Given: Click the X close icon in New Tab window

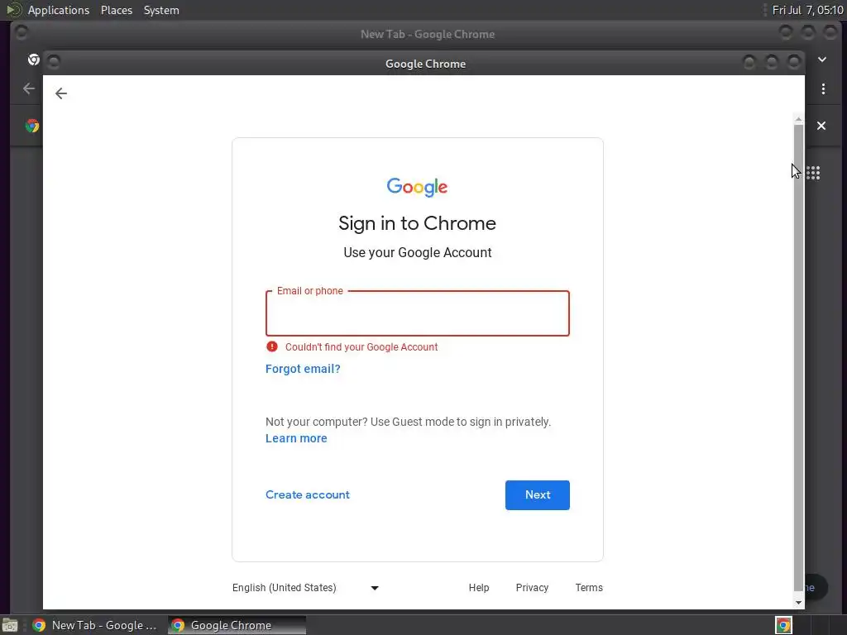Looking at the screenshot, I should point(821,126).
